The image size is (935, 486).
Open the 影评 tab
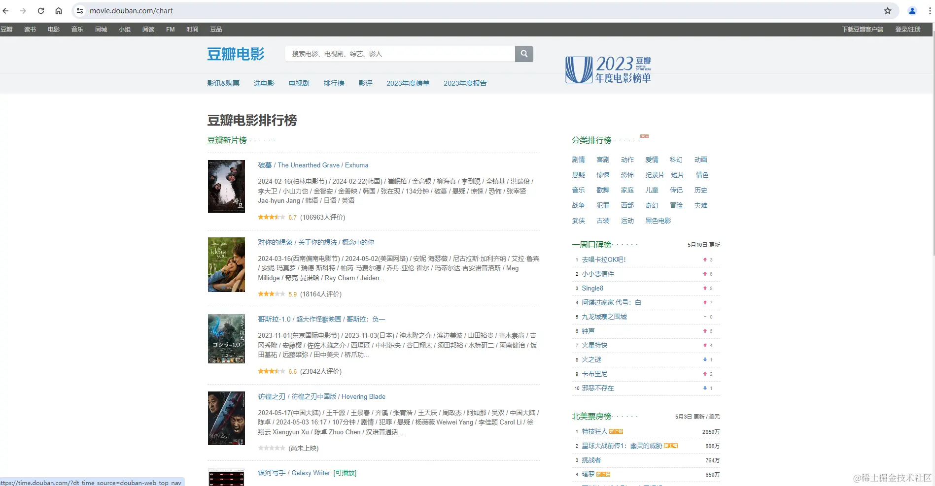point(366,83)
